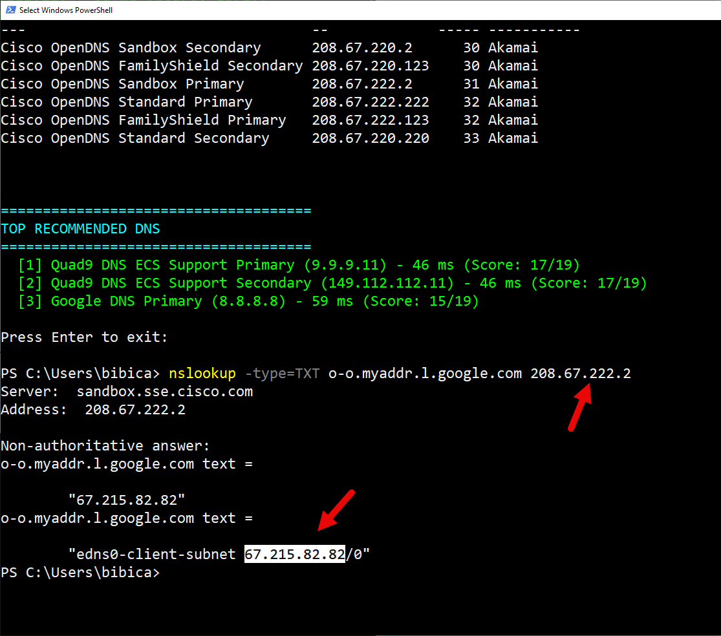The width and height of the screenshot is (721, 636).
Task: Click the 'TOP RECOMMENDED DNS' heading
Action: (x=80, y=229)
